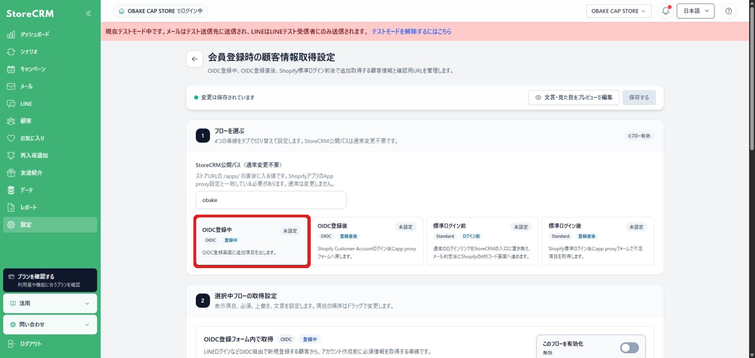Screen dimensions: 755x358
Task: Click the レポート document icon
Action: [x=11, y=208]
